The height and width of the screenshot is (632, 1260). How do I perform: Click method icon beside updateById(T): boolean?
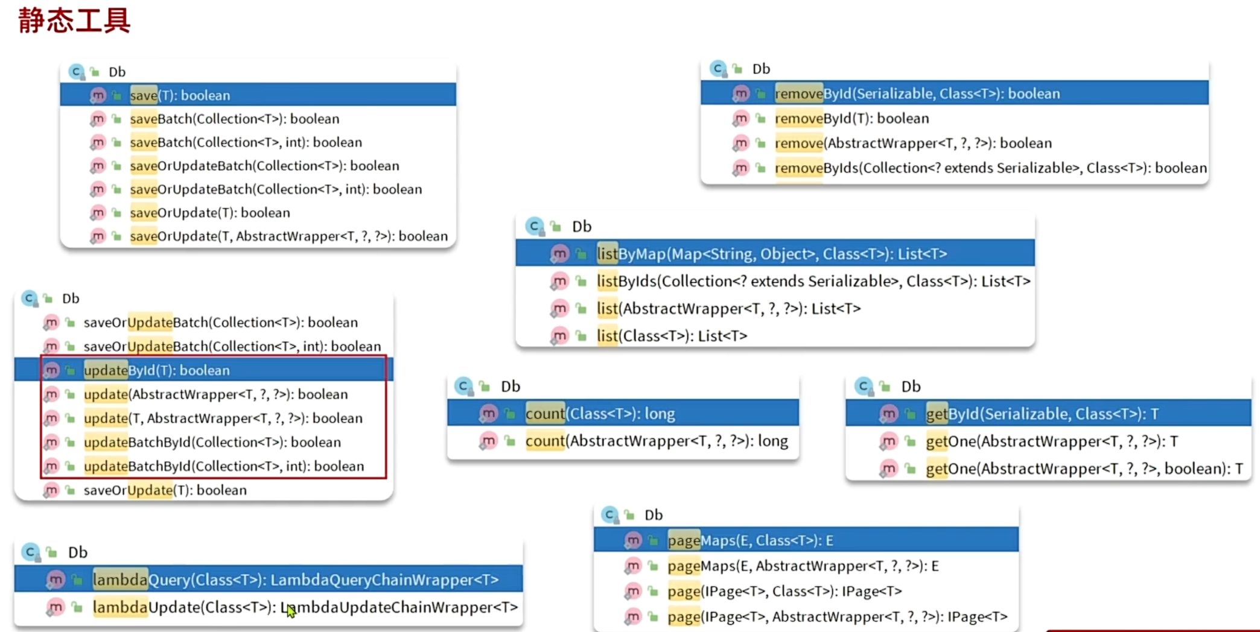coord(51,370)
